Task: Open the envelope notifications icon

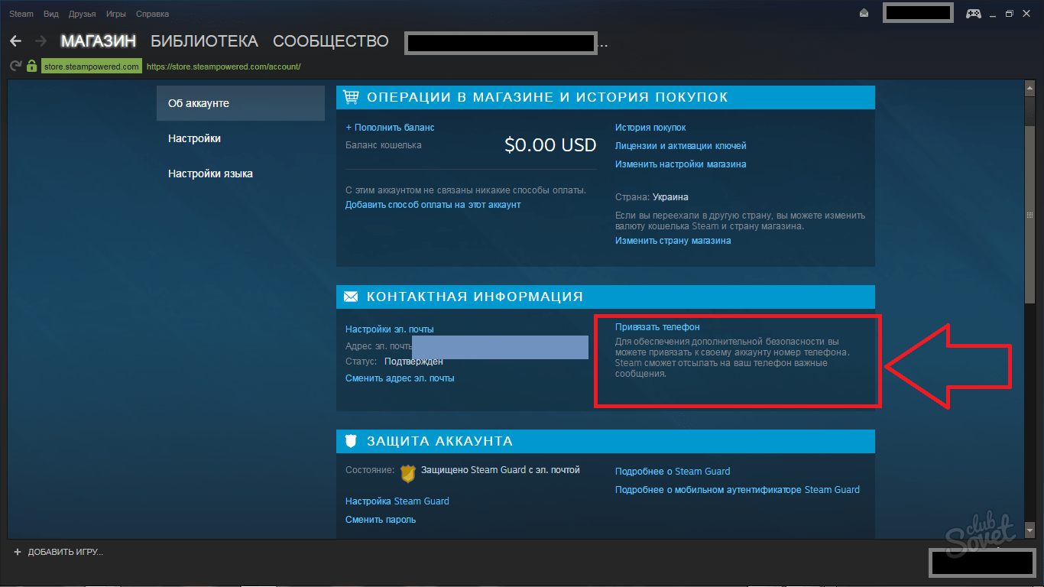Action: pyautogui.click(x=864, y=13)
